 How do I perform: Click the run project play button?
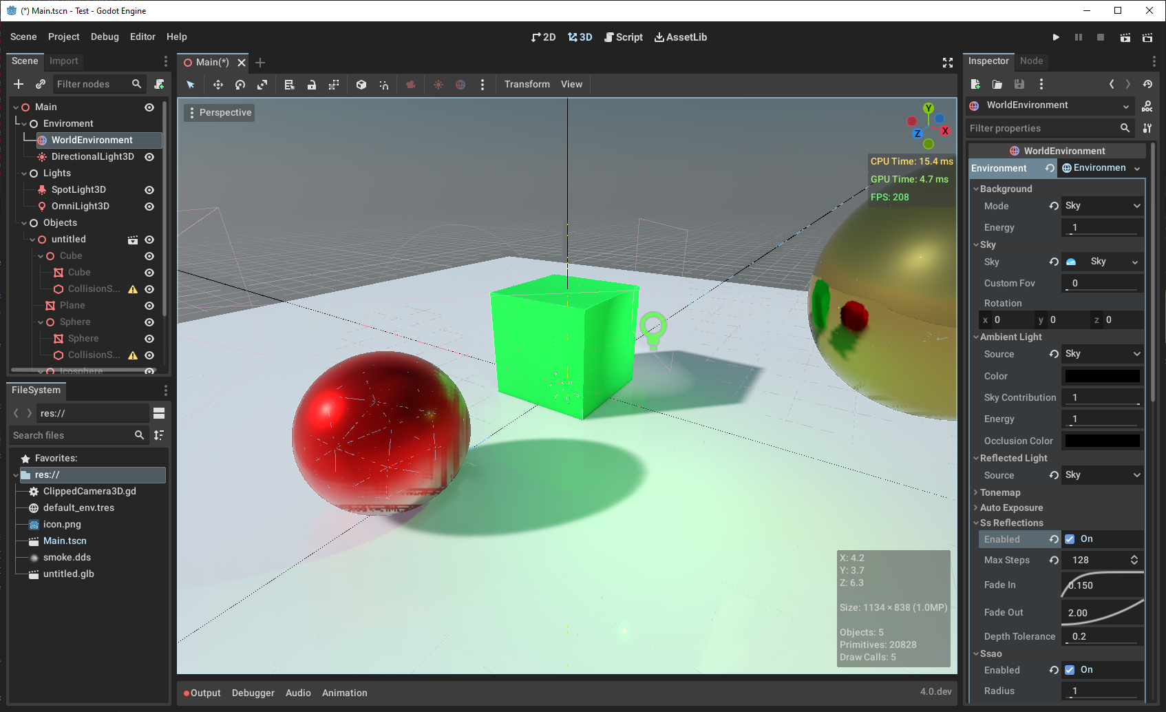1055,37
